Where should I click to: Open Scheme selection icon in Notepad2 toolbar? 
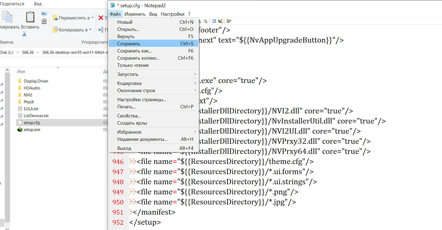214,21
